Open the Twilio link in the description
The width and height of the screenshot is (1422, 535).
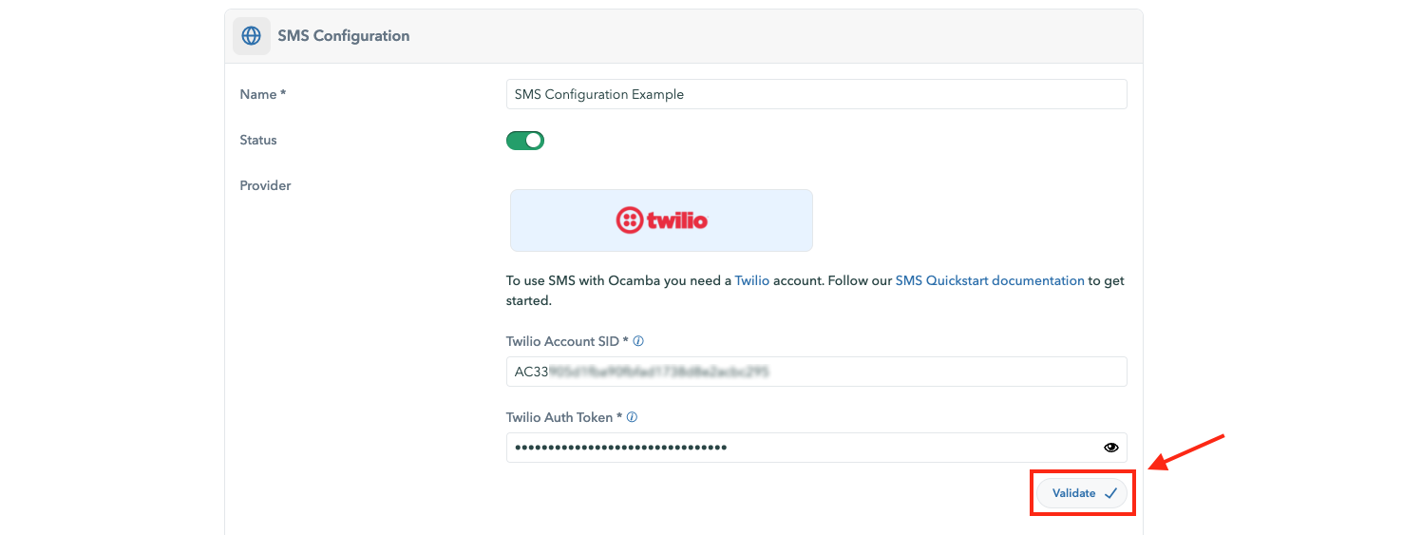[x=752, y=281]
